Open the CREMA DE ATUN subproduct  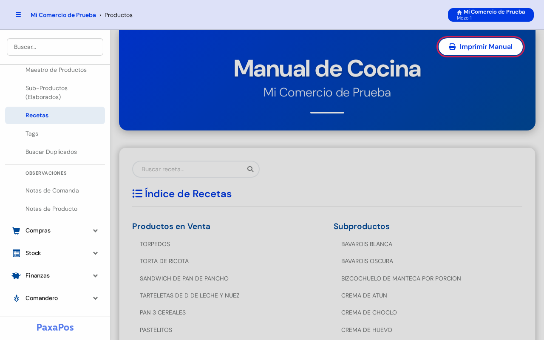(364, 295)
